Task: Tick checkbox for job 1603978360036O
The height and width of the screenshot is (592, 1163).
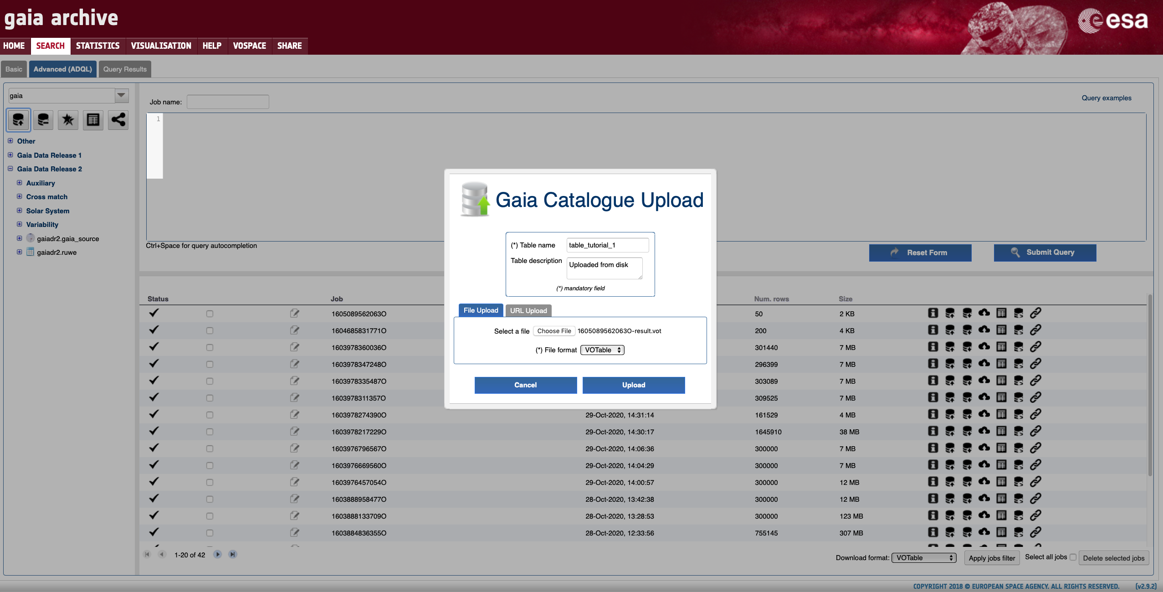Action: 210,347
